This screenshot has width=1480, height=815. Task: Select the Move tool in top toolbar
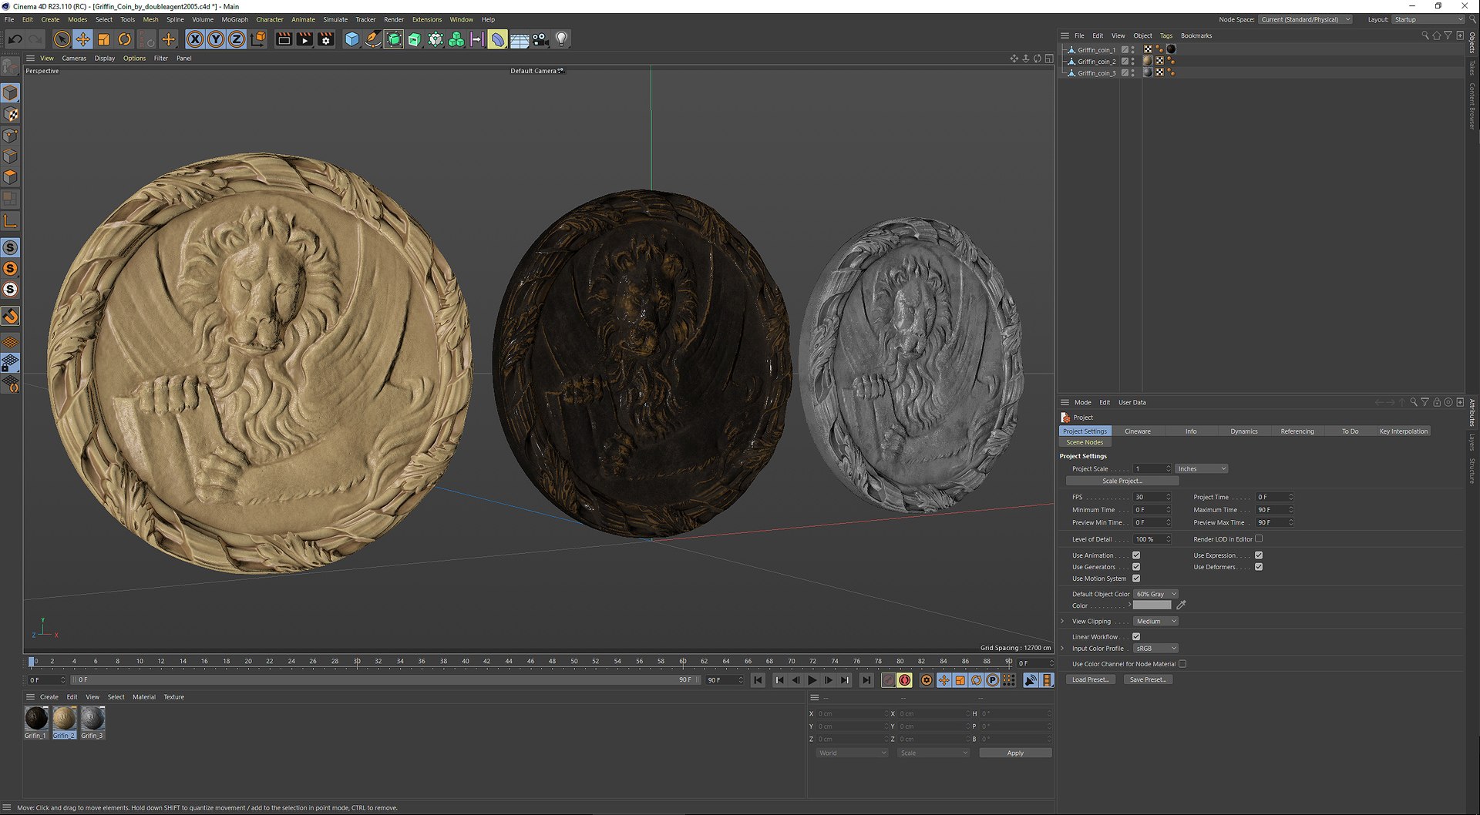82,39
